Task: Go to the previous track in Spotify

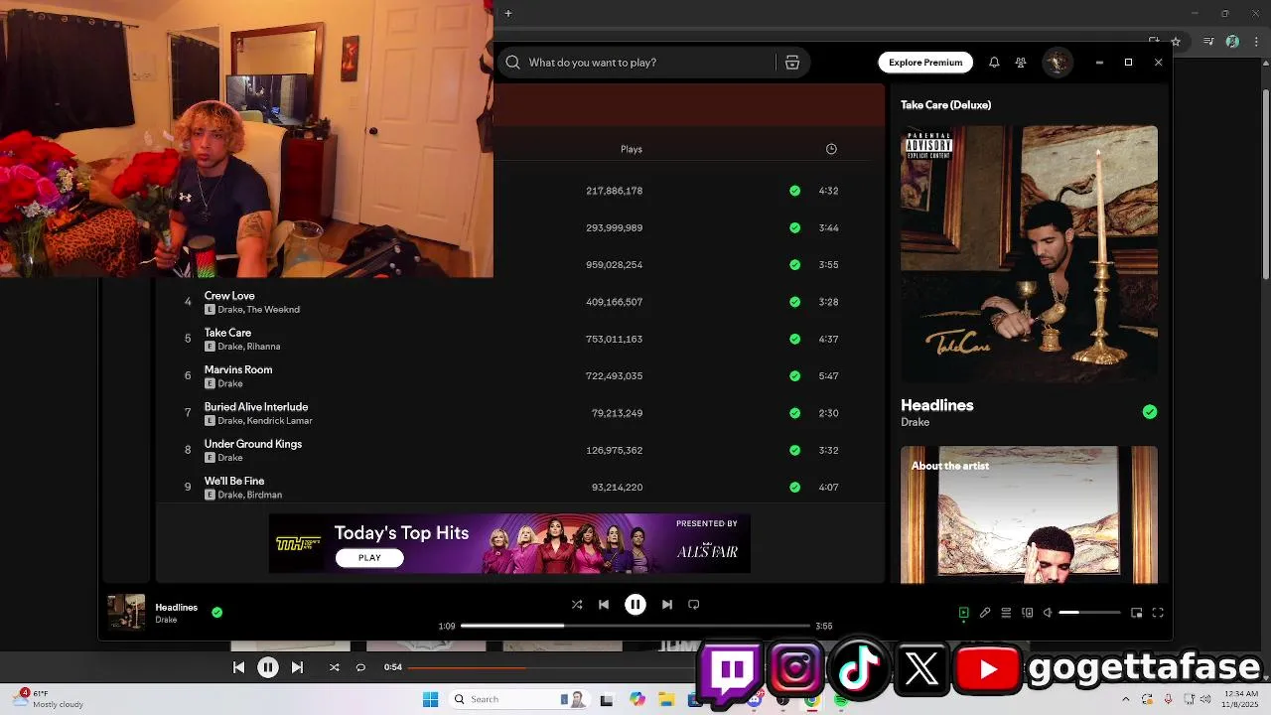Action: [603, 604]
